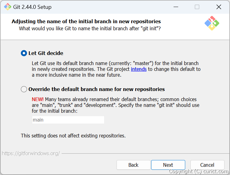The height and width of the screenshot is (175, 230).
Task: Click the Git icon in the title bar
Action: 7,7
